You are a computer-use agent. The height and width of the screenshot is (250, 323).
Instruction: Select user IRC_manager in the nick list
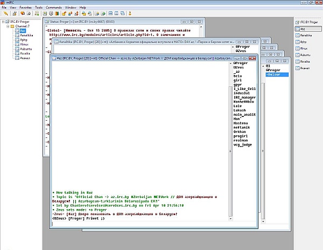coord(244,97)
